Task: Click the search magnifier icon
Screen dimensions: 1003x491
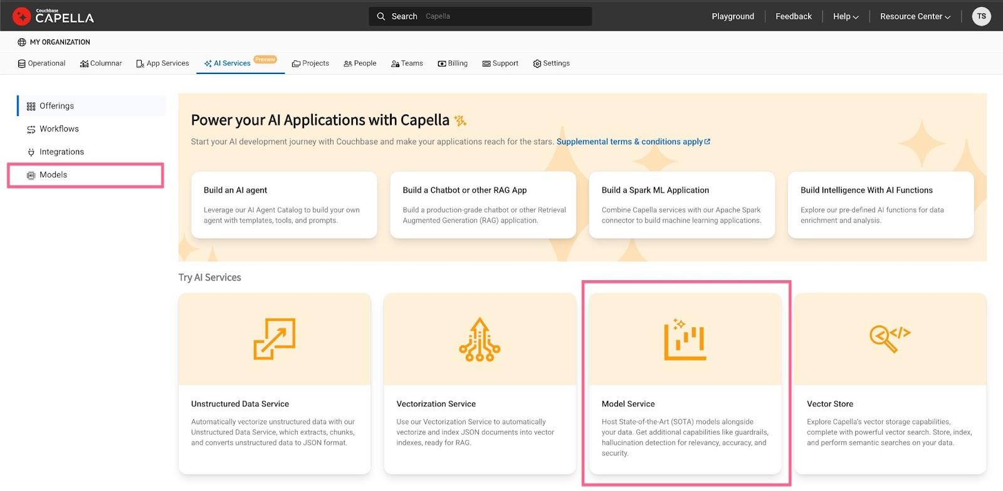Action: coord(381,16)
